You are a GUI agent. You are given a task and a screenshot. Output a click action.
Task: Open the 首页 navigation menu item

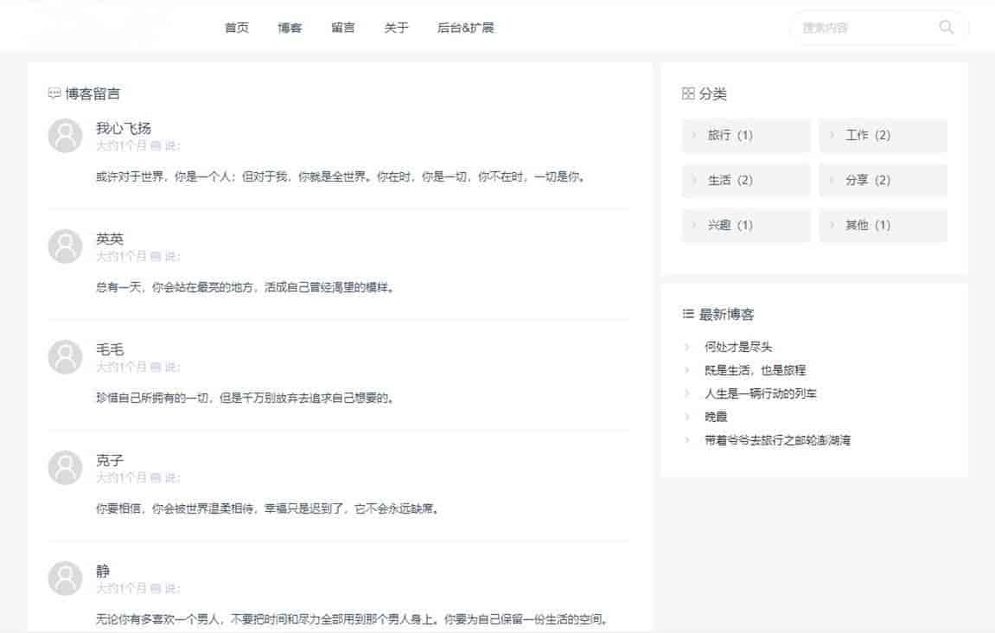coord(237,28)
